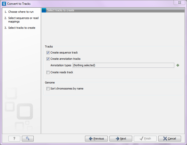Select step 3 Select tracks to create
This screenshot has width=187, height=145.
click(22, 28)
